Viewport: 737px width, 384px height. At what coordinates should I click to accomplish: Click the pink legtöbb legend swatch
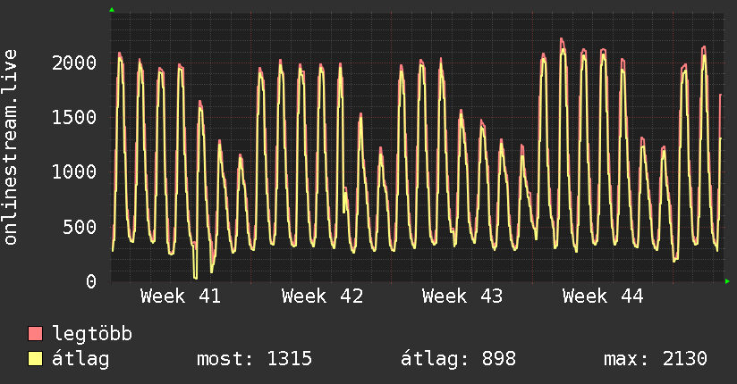click(x=35, y=334)
